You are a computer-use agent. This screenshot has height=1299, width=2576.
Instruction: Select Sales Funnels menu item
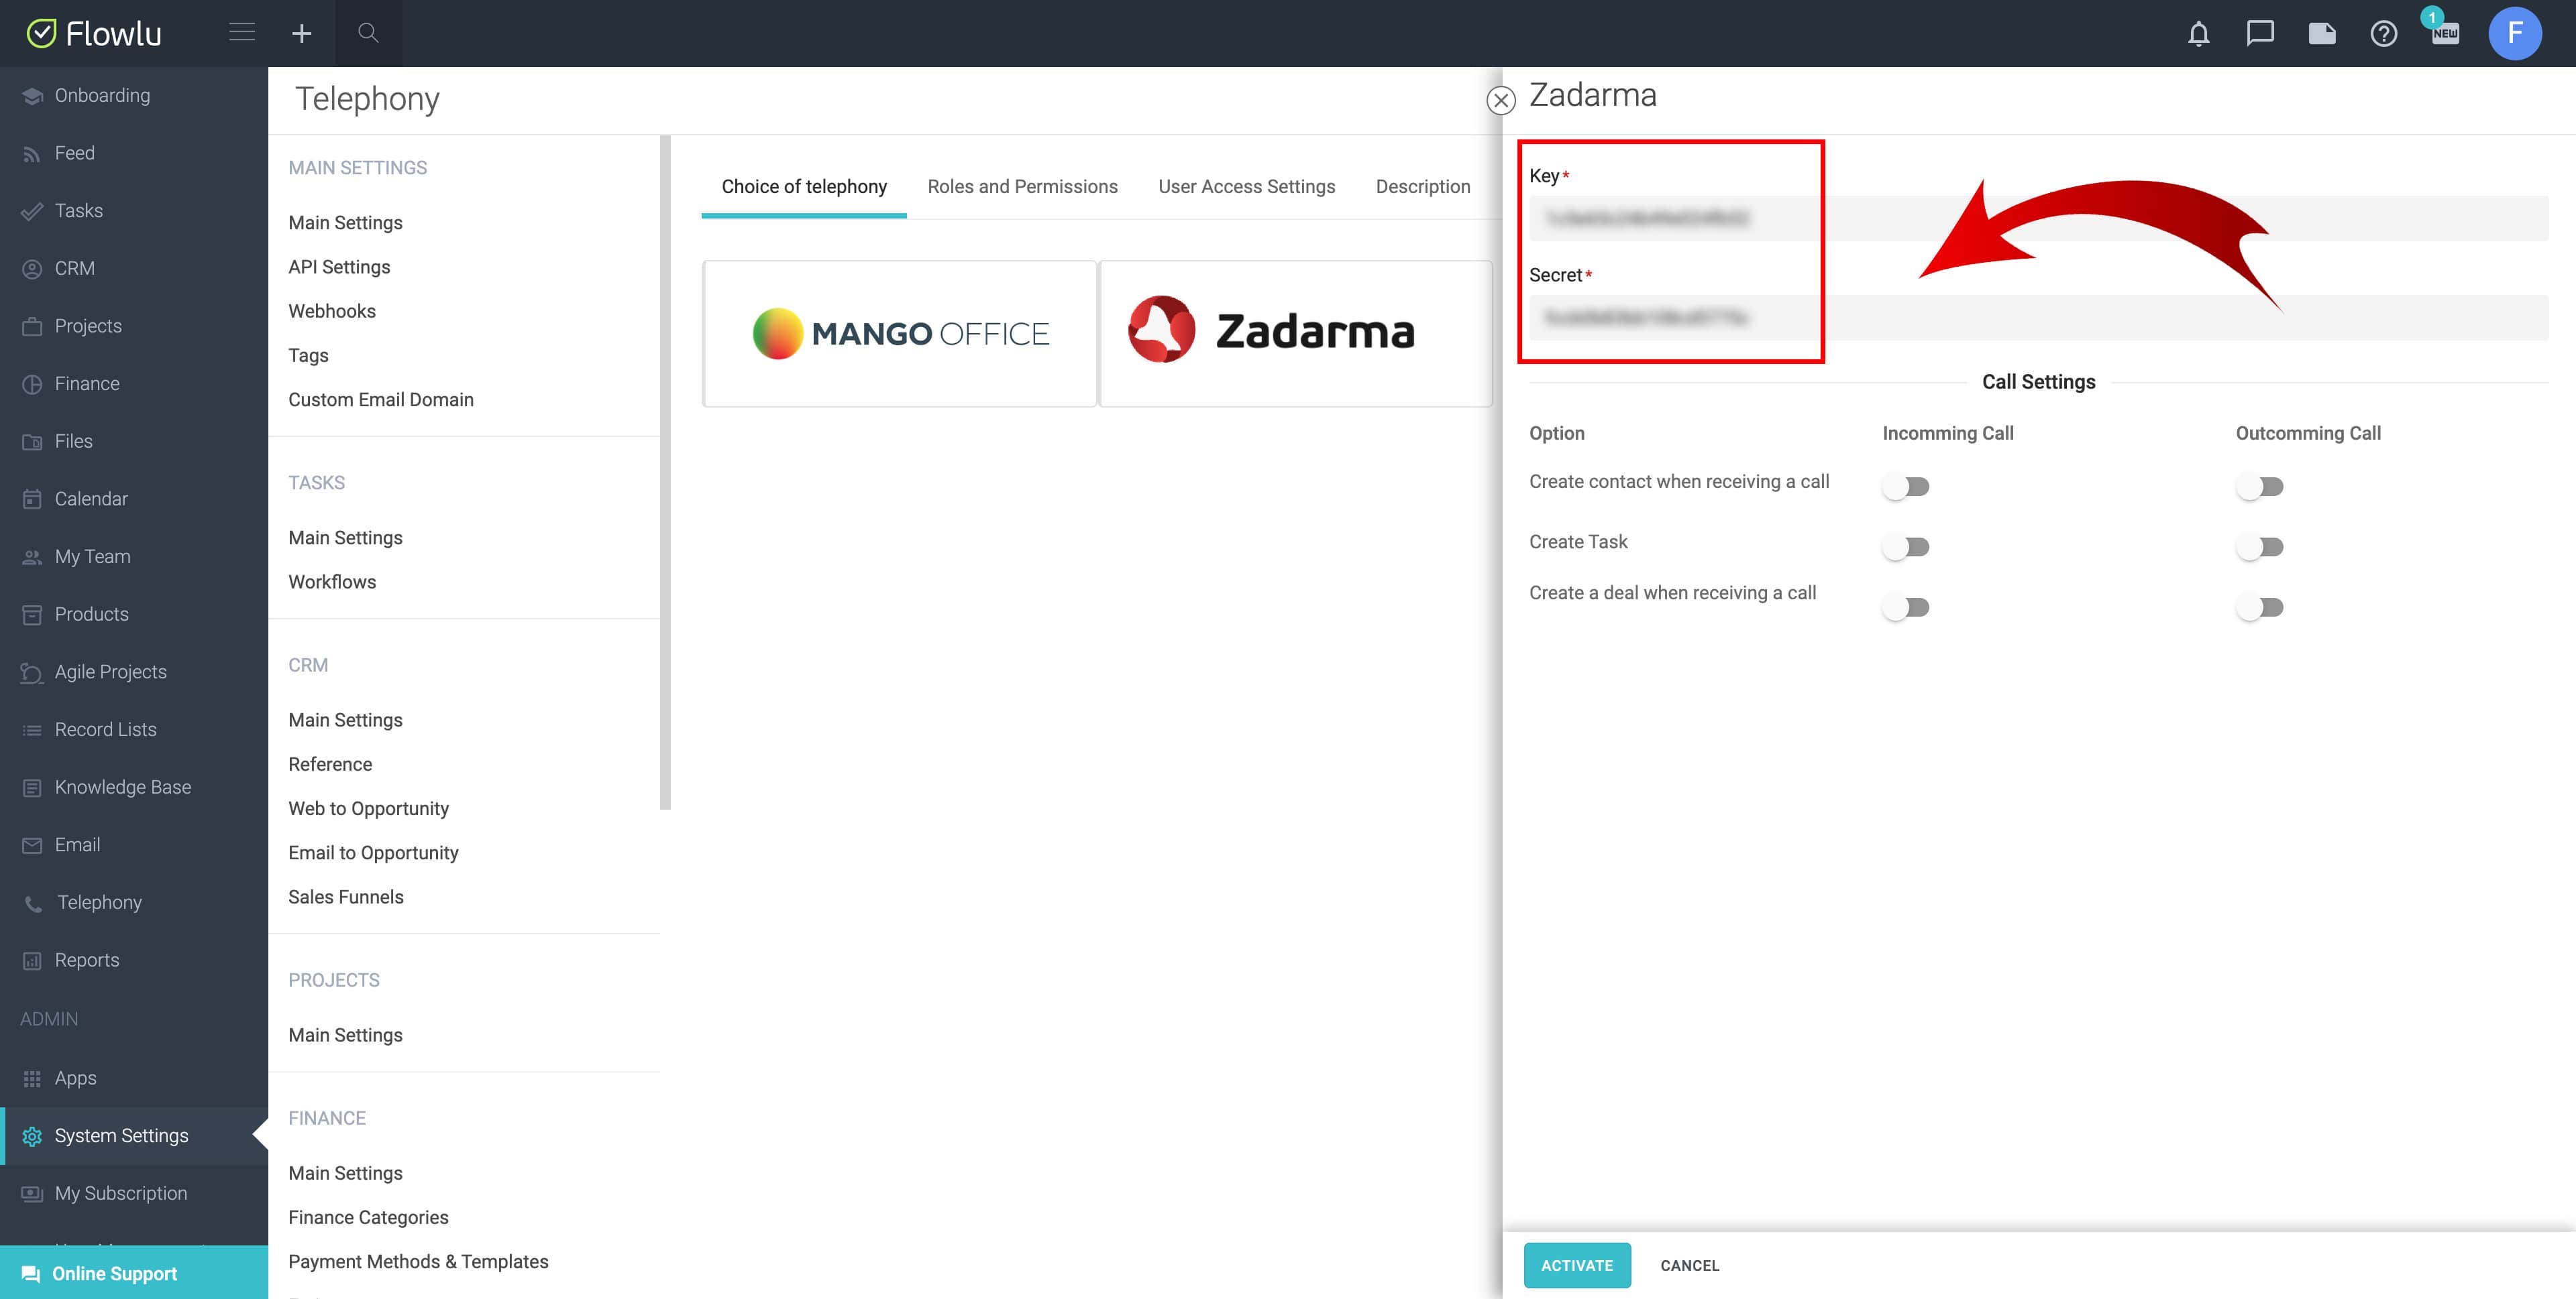pyautogui.click(x=345, y=896)
